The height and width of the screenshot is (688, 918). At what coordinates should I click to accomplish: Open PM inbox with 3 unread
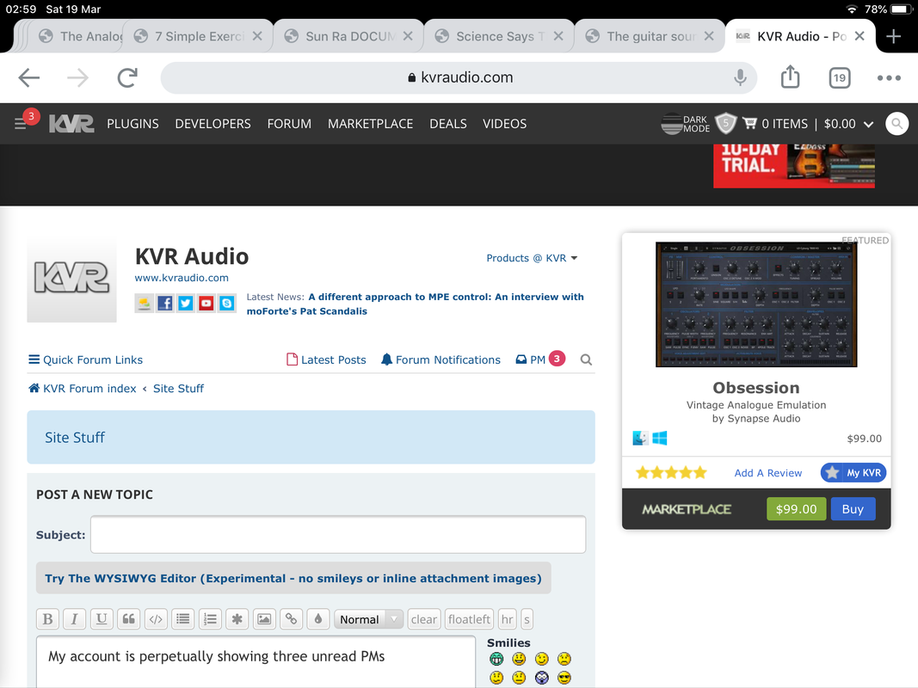[x=539, y=359]
